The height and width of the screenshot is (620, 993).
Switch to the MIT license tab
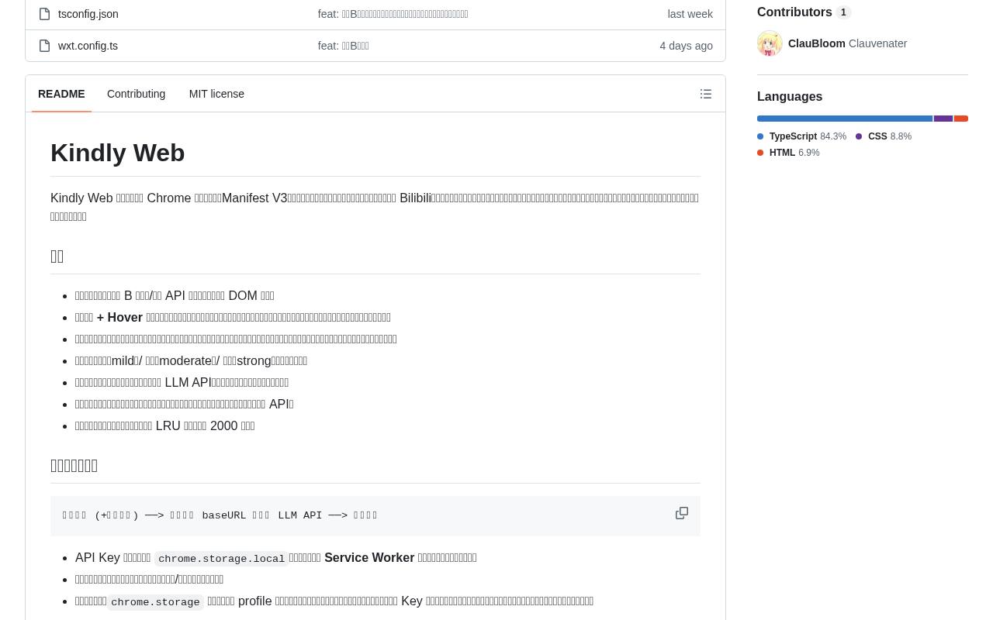(x=216, y=94)
